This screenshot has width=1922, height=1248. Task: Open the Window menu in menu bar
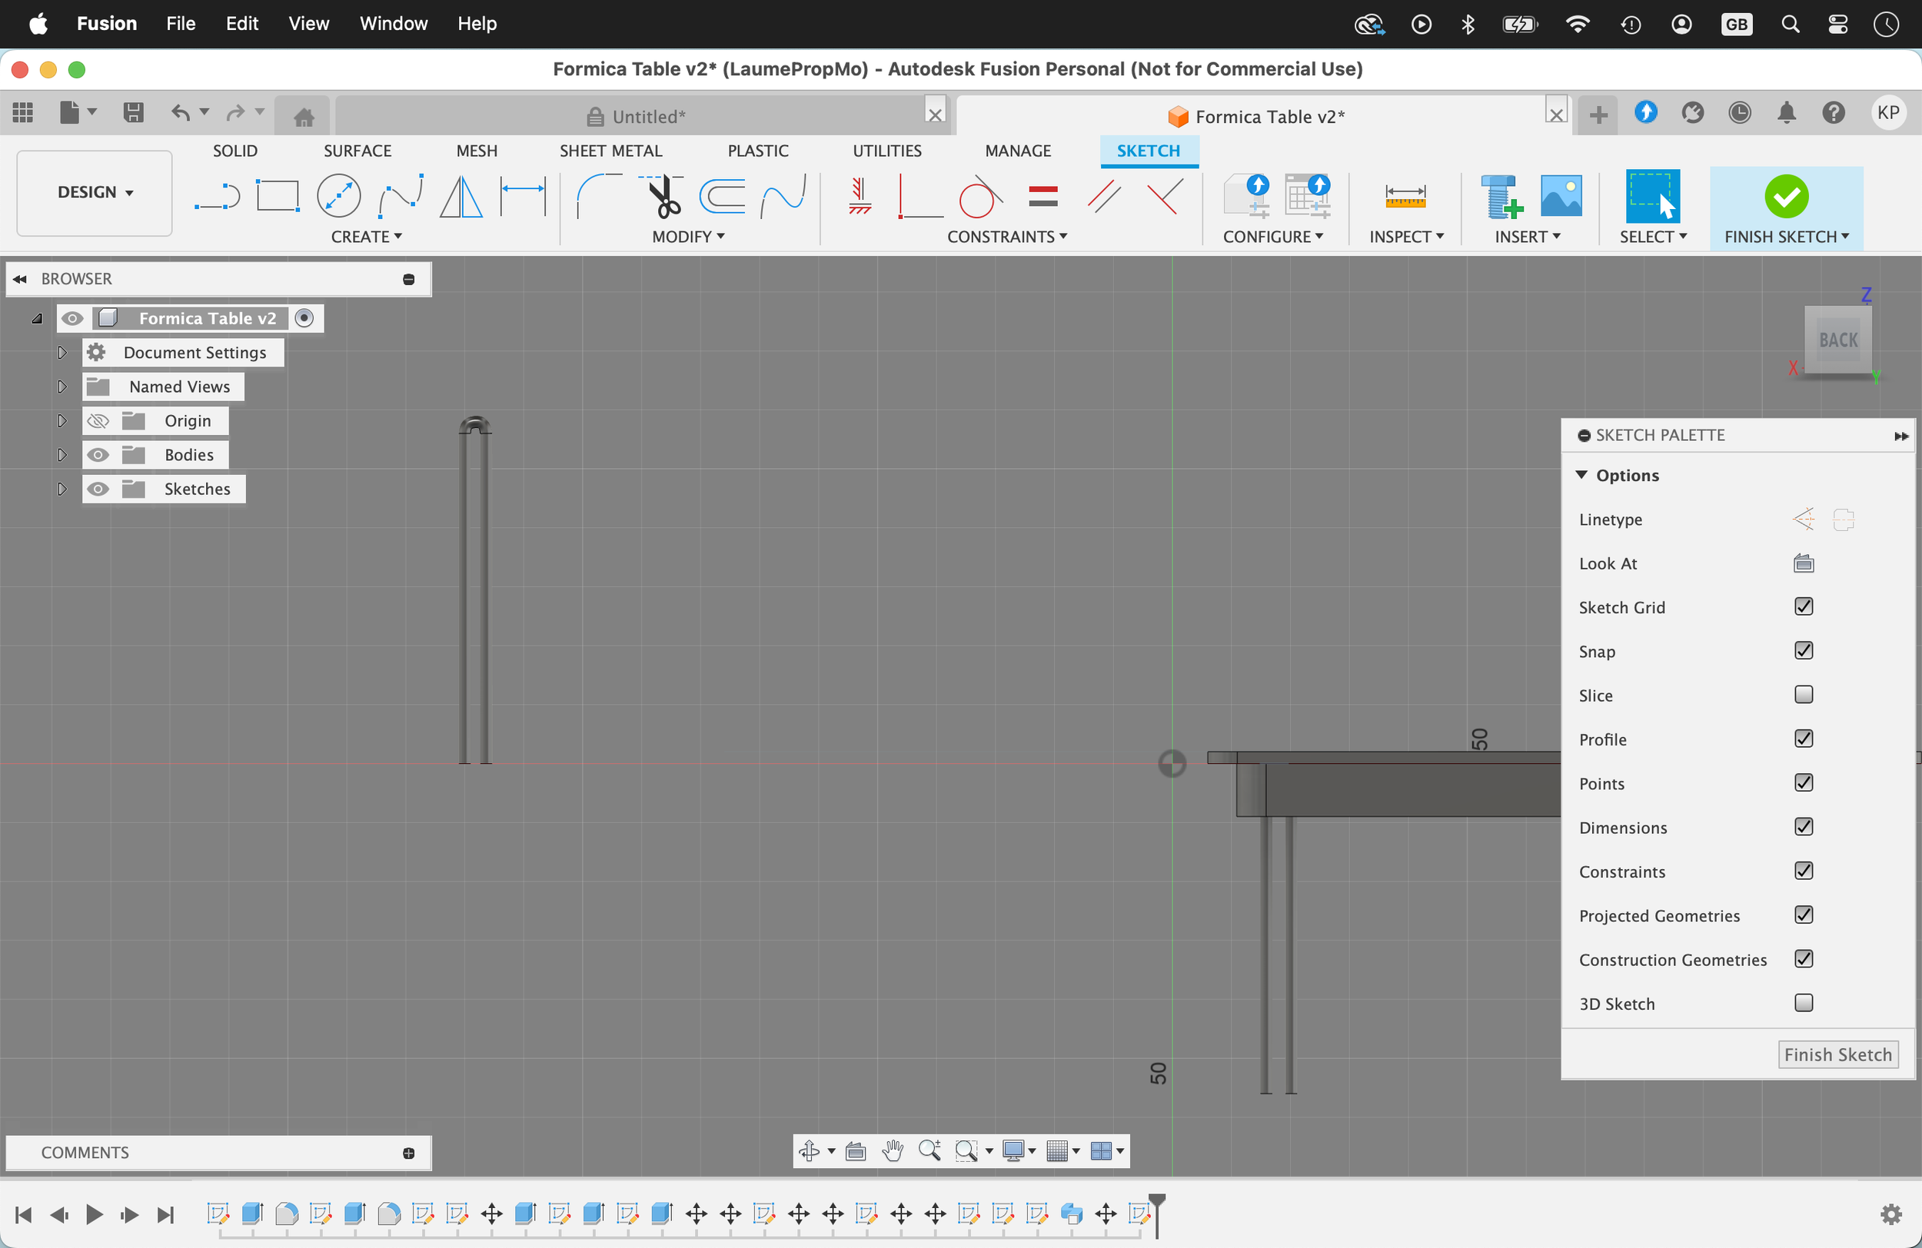(394, 23)
